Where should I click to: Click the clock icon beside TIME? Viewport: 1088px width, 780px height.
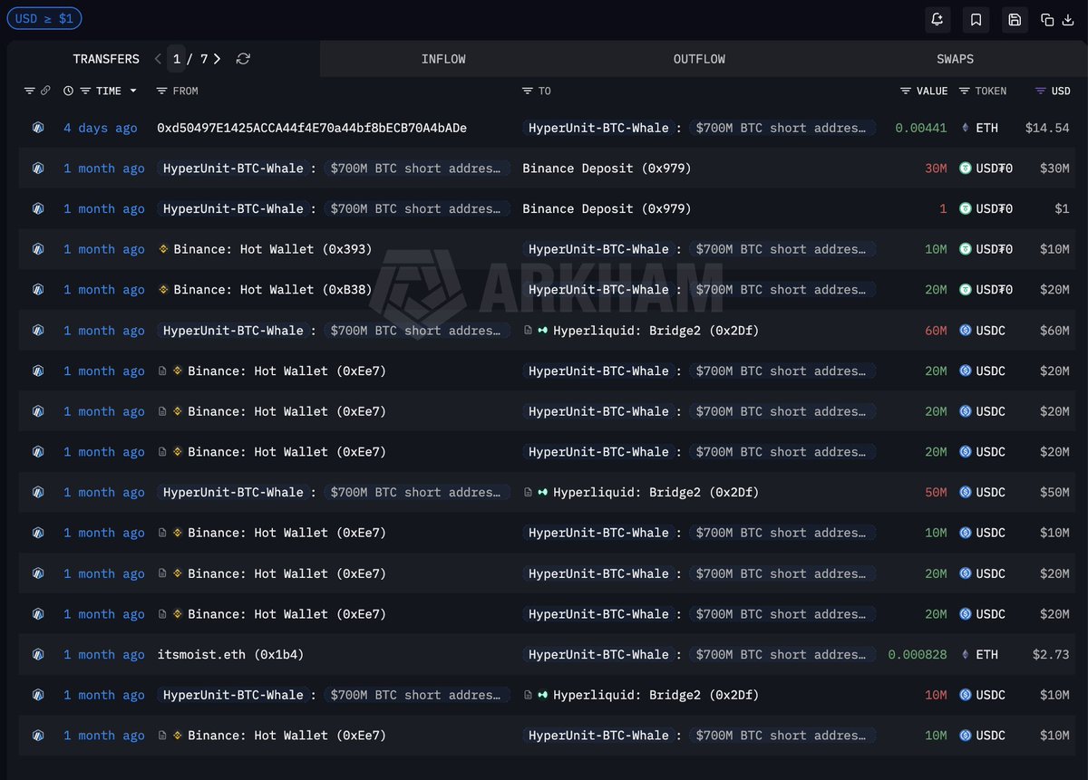pos(69,91)
